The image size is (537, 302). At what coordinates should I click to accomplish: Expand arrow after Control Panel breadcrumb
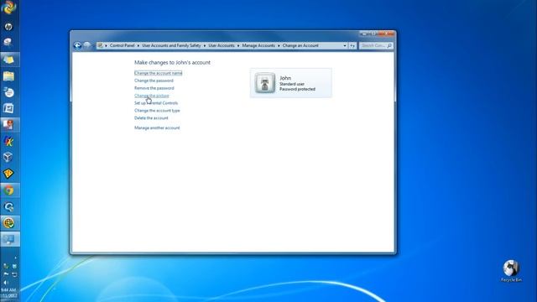(x=138, y=45)
